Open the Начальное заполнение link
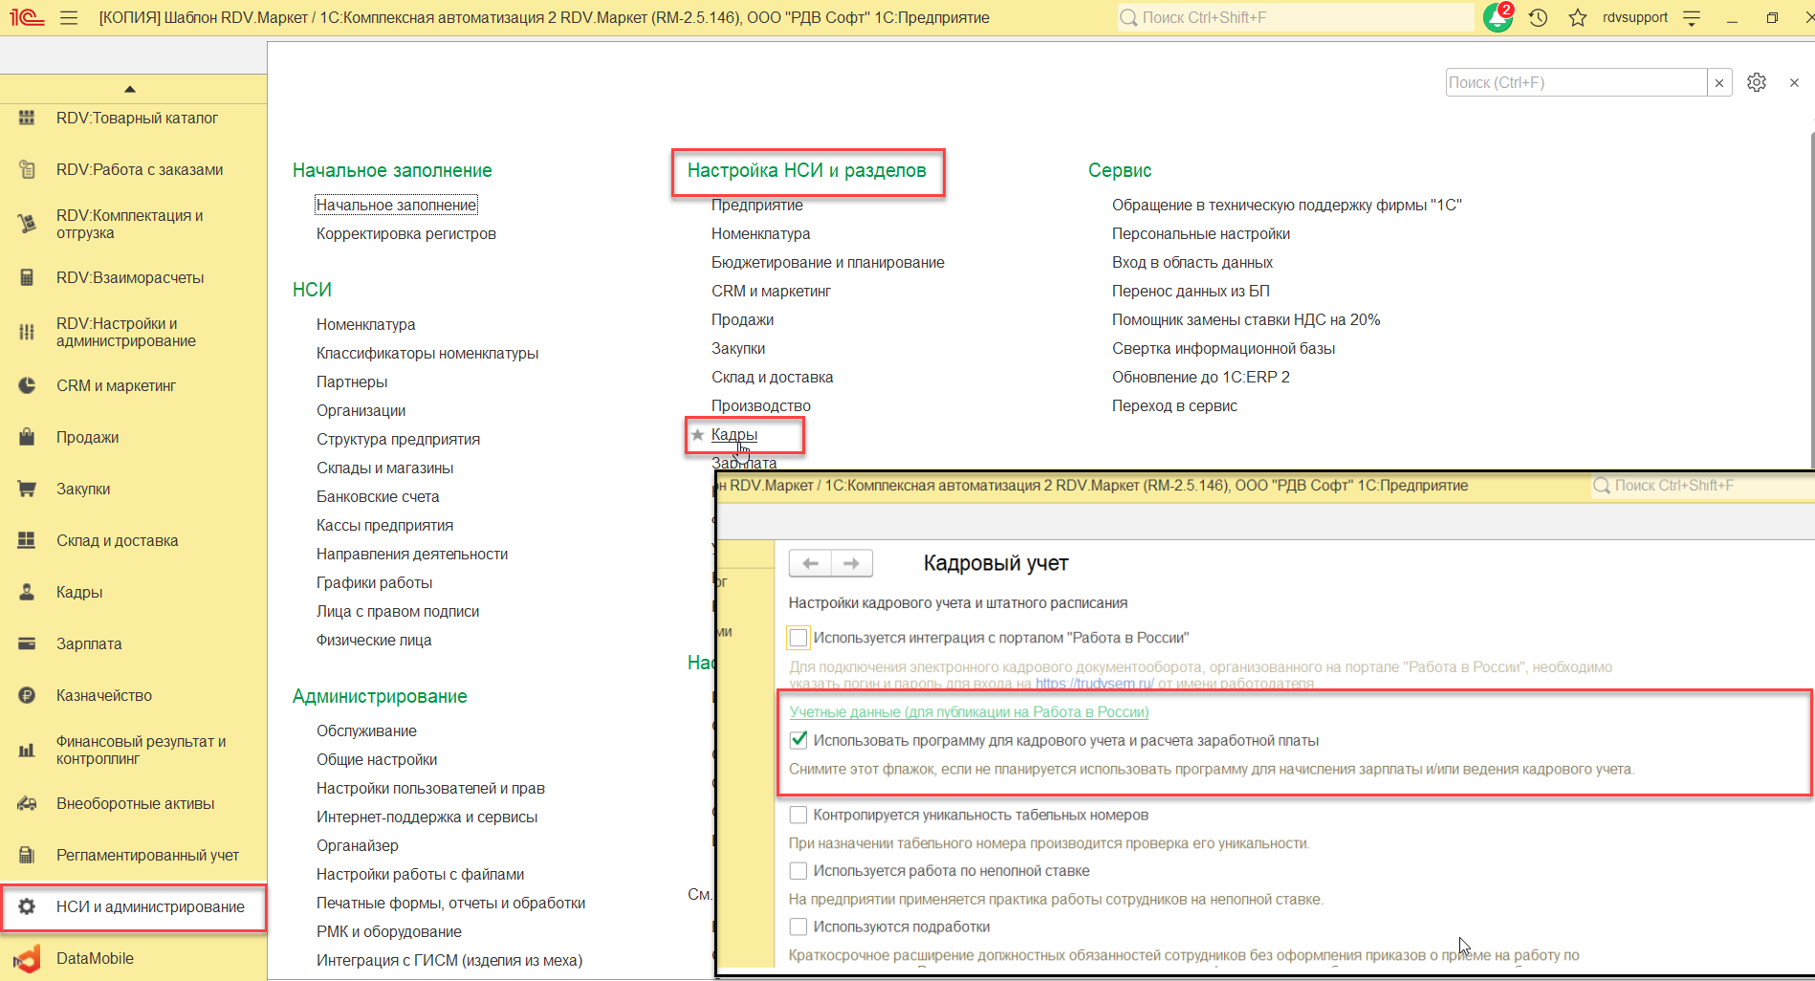The height and width of the screenshot is (981, 1815). tap(396, 205)
